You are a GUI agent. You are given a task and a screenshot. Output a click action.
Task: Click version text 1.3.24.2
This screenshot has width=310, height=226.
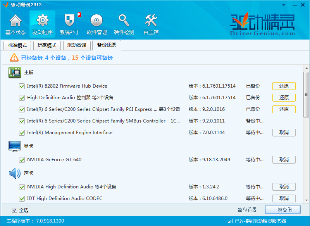[211, 187]
